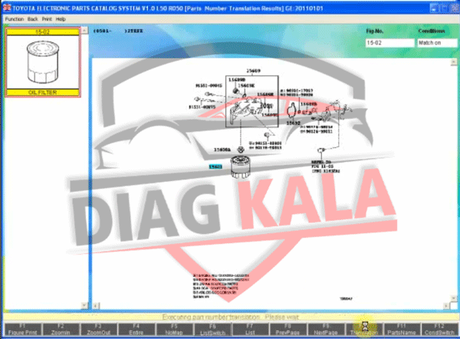Viewport: 460px width, 339px height.
Task: Click the F8 PrevPage button
Action: point(287,329)
